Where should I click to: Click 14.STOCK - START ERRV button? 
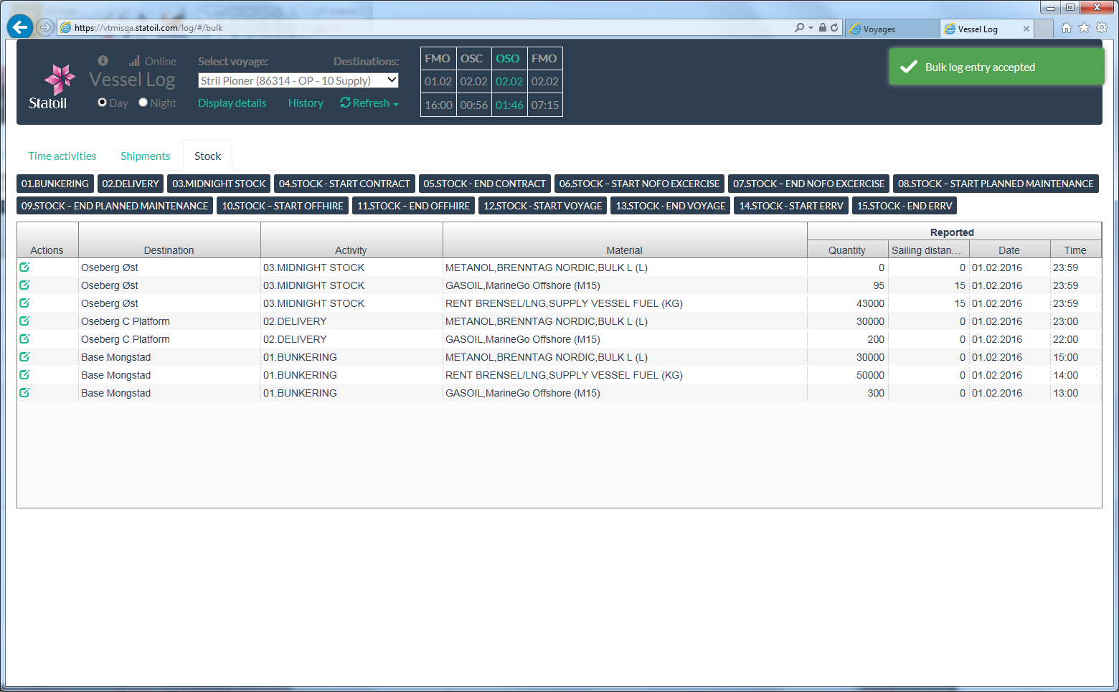pos(791,206)
